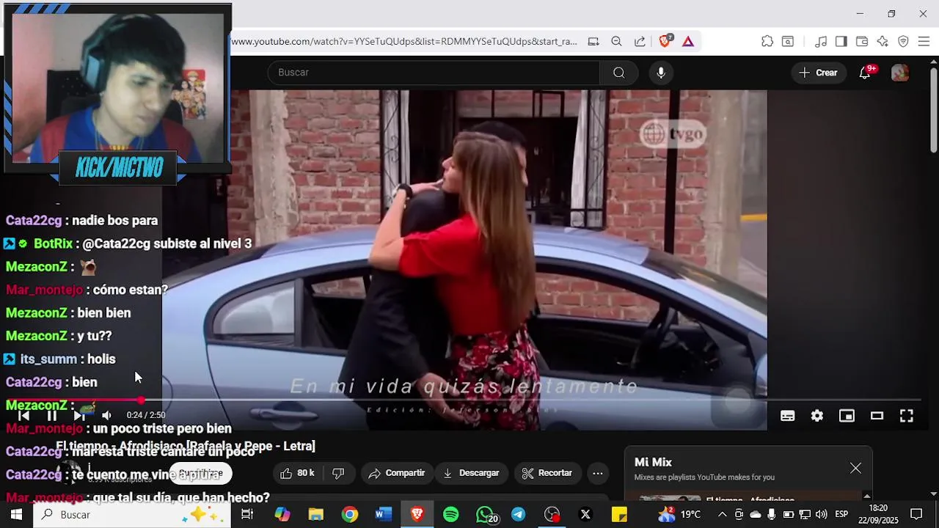Mute the video volume

coord(106,415)
